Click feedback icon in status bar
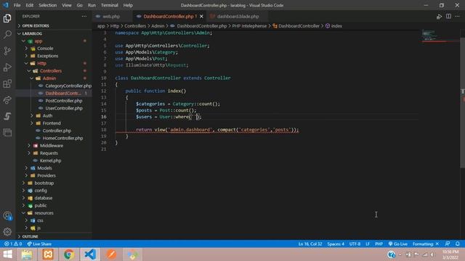 (x=448, y=244)
